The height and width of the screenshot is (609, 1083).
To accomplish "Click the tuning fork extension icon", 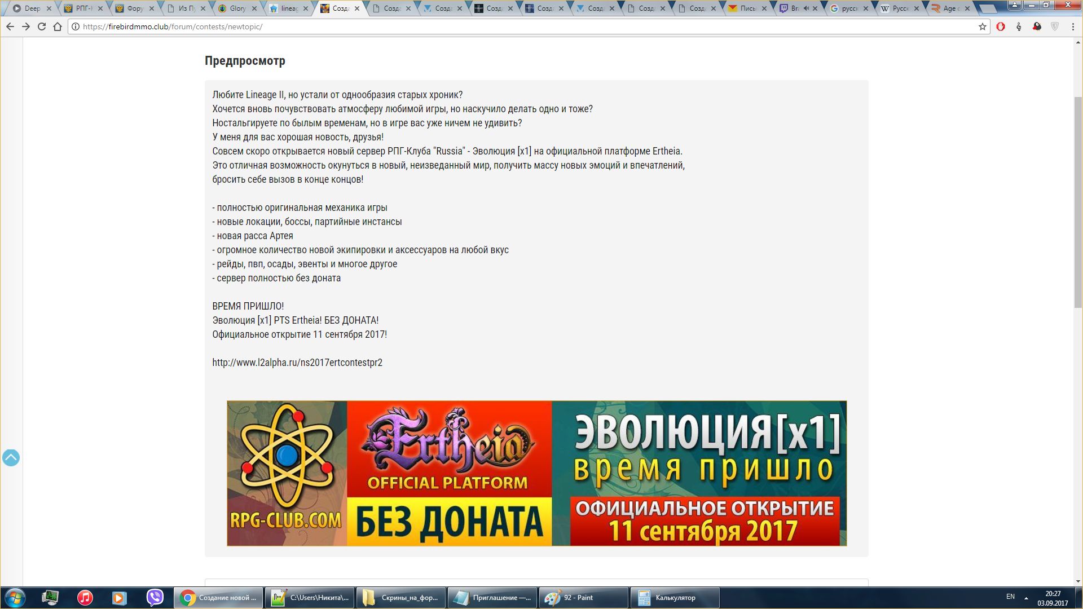I will 1019,27.
